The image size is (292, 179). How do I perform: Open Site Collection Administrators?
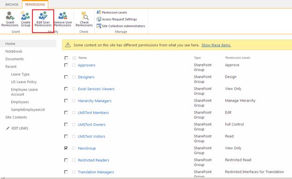point(121,26)
